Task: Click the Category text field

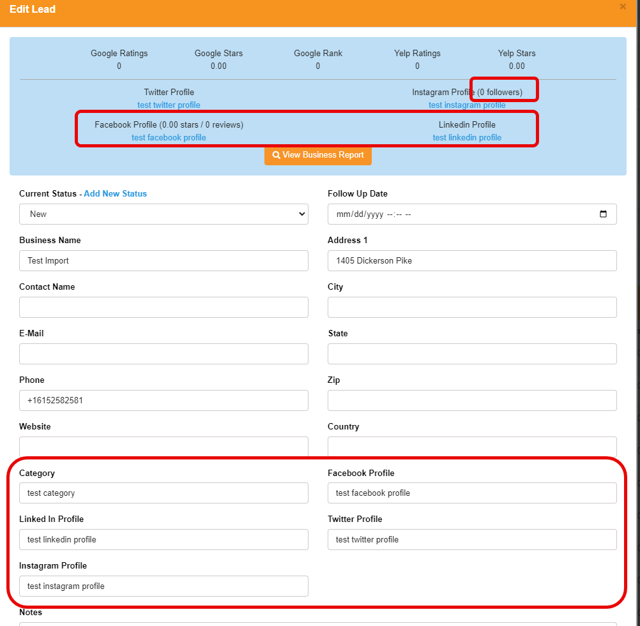Action: (x=164, y=493)
